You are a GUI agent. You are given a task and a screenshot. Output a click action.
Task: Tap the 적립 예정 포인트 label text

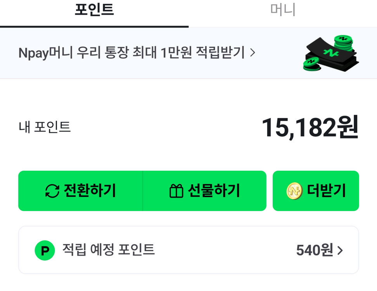click(x=109, y=249)
